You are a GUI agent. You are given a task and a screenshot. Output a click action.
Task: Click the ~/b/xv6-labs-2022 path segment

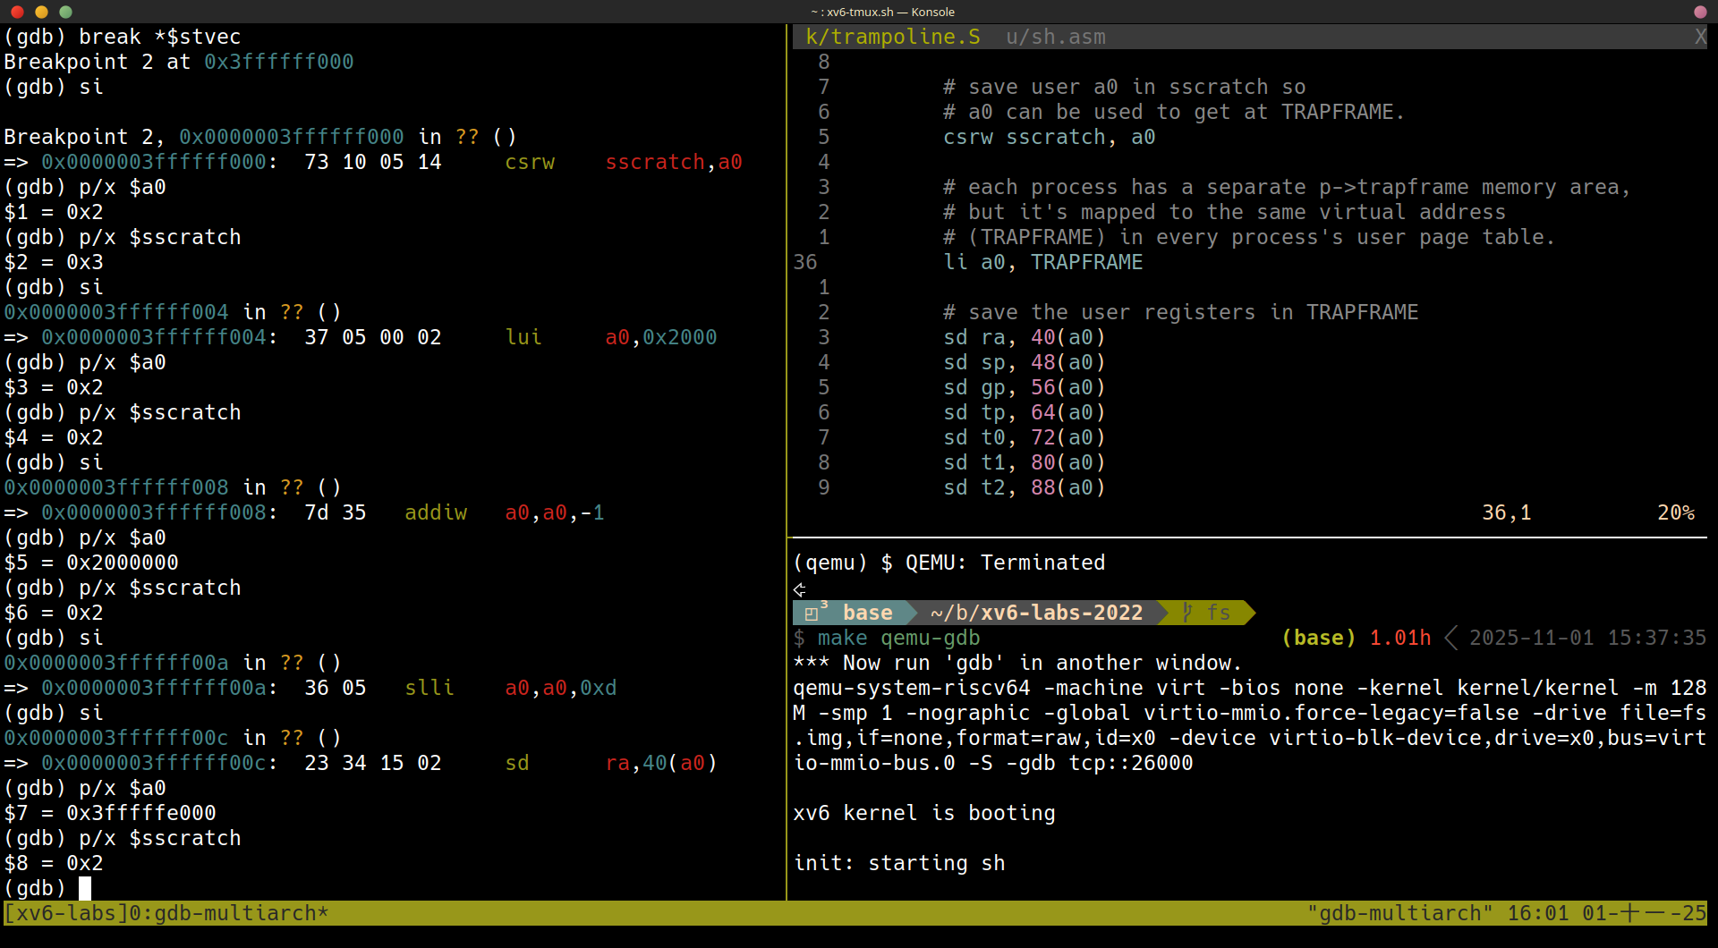pos(1036,613)
